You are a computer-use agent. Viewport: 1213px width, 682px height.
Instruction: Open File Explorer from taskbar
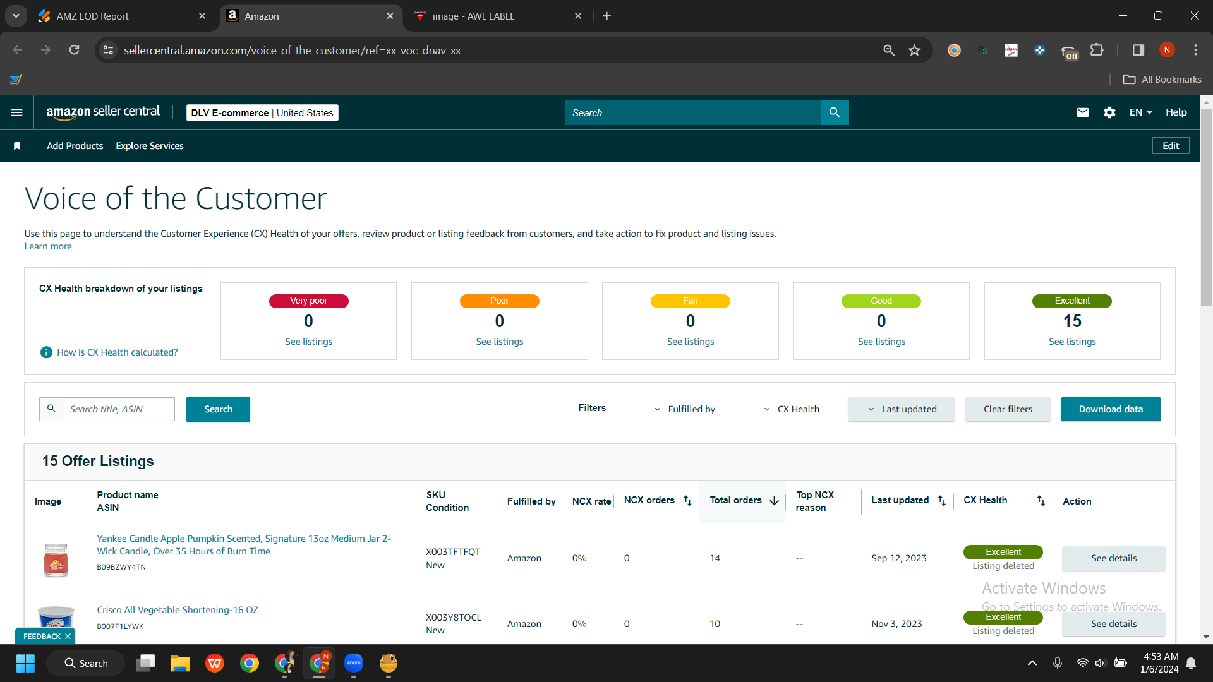pyautogui.click(x=180, y=663)
